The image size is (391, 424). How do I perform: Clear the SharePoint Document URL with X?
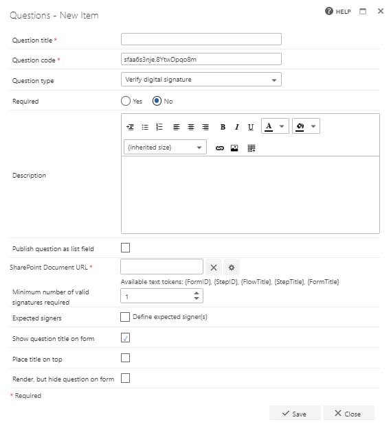click(x=214, y=268)
